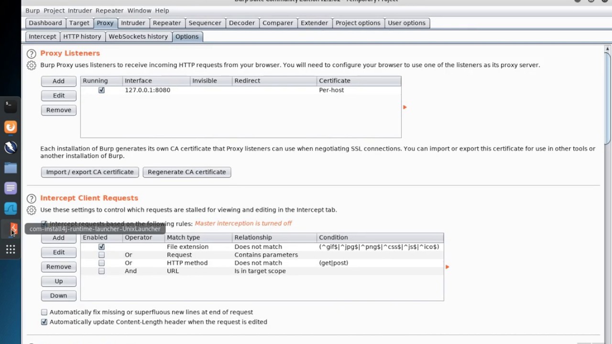Open the Window menu

[139, 11]
